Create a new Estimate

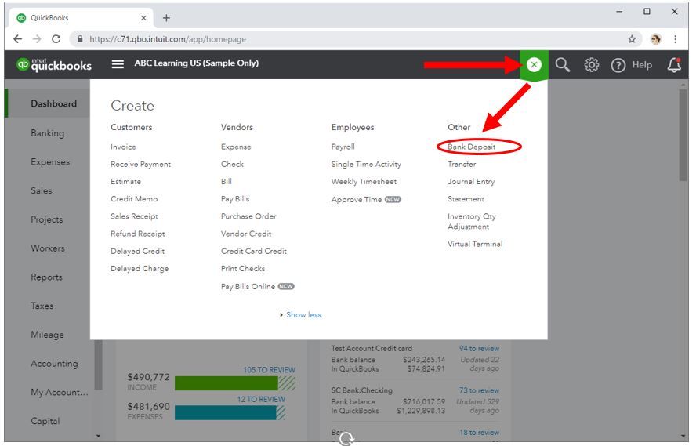[x=125, y=182]
